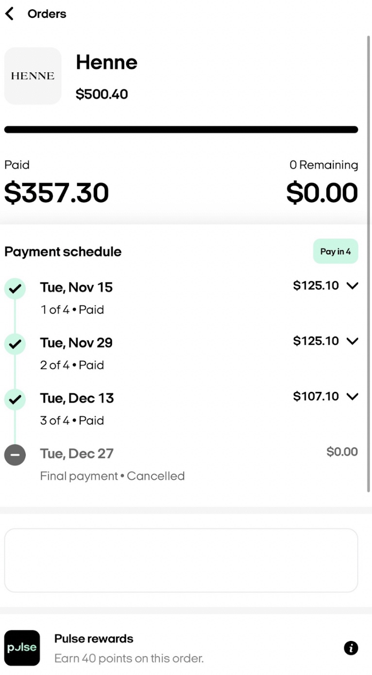Expand the Dec 13 $107.10 payment
The image size is (372, 675).
(x=352, y=396)
